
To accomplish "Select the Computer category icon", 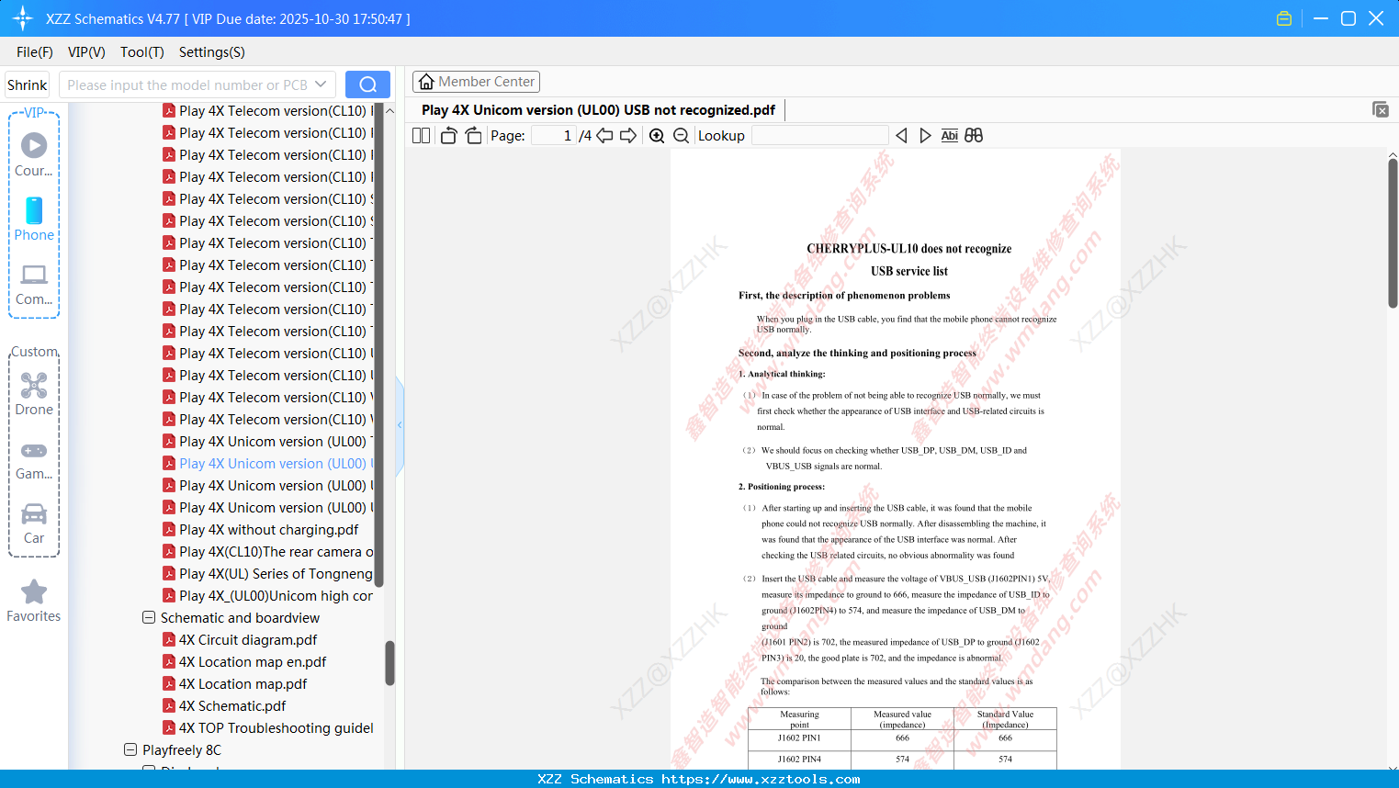I will pos(34,285).
